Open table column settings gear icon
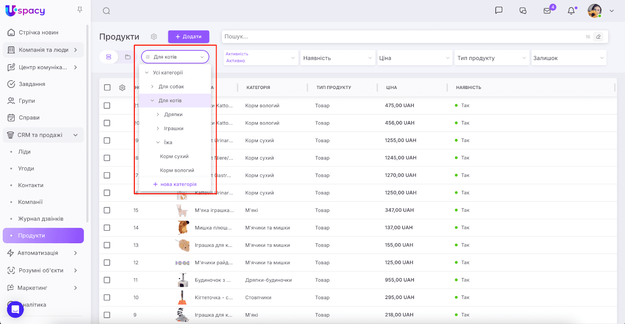The width and height of the screenshot is (625, 324). [122, 88]
